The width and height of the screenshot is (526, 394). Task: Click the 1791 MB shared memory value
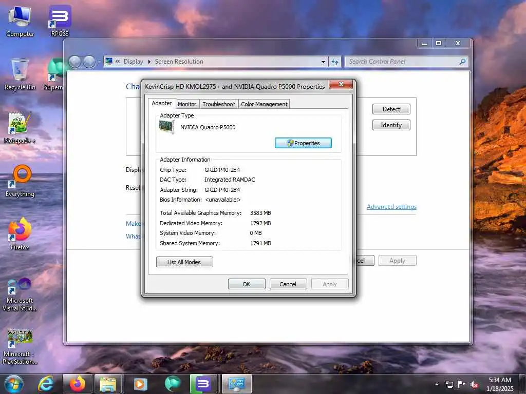pyautogui.click(x=260, y=243)
